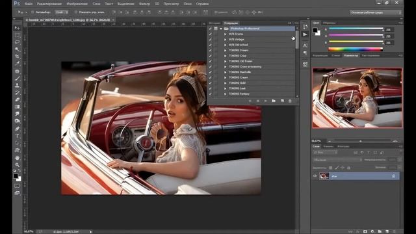Click the play selection button in Actions
The image size is (416, 234).
coord(266,101)
